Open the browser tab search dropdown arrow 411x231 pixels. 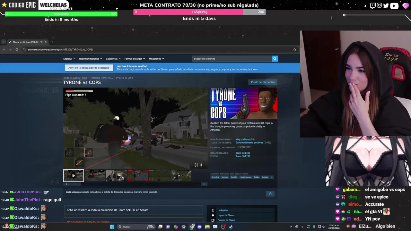tap(3, 42)
